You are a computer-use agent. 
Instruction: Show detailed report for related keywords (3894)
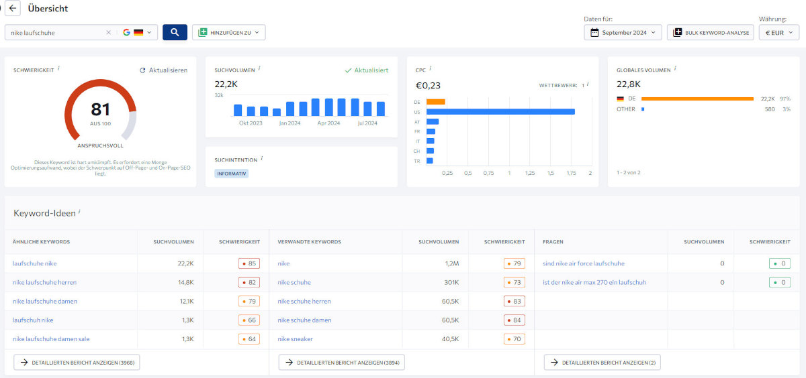pos(341,362)
